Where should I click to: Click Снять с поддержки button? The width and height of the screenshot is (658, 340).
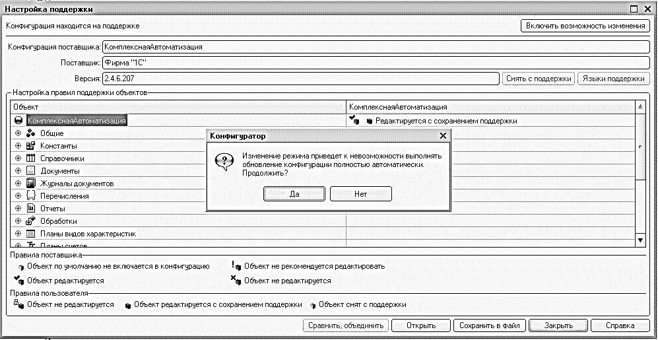539,79
